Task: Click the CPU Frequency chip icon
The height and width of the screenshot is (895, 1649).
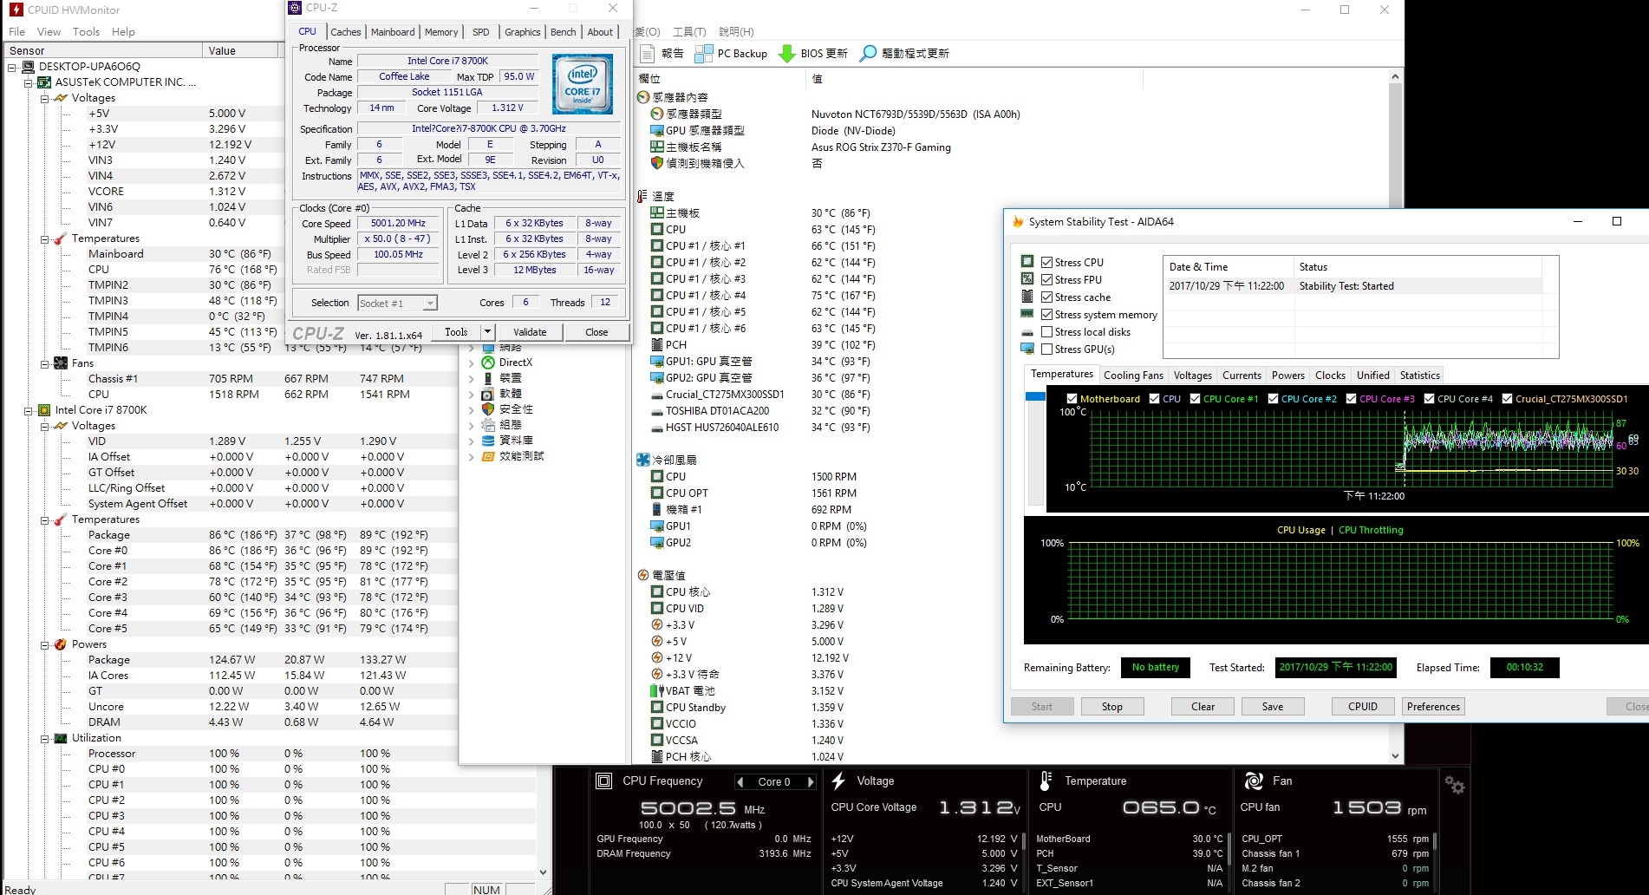Action: (x=604, y=781)
